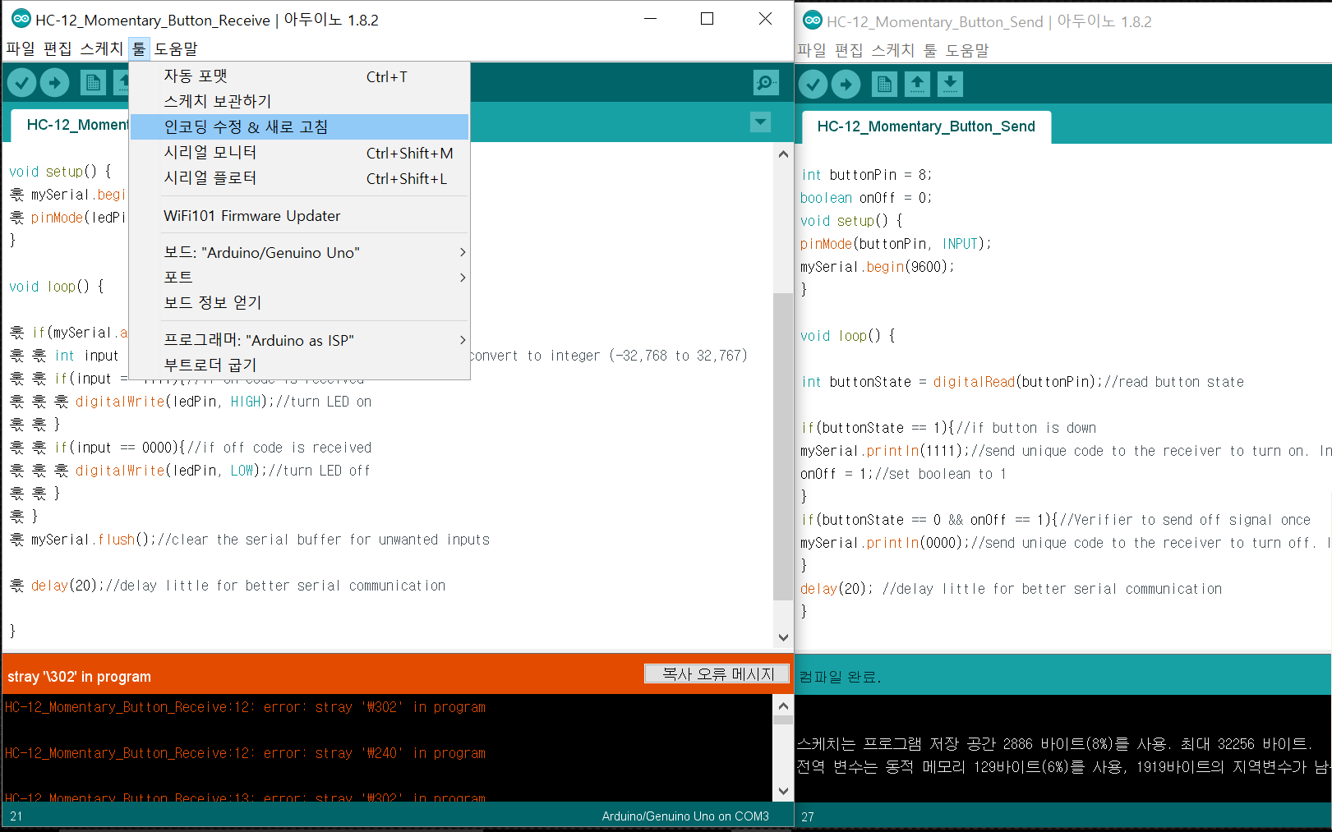Click 'mySerial.println(0000)' code line

(885, 543)
